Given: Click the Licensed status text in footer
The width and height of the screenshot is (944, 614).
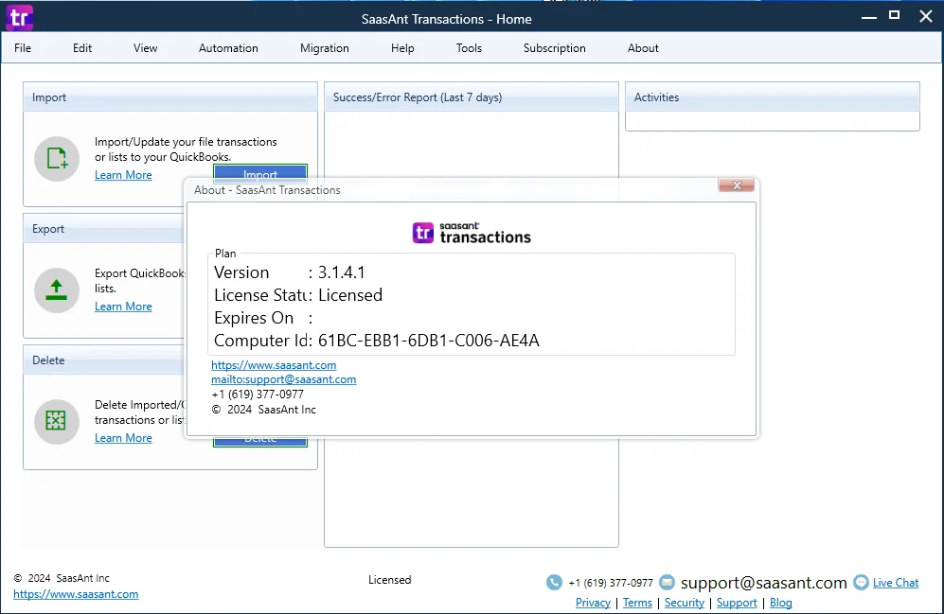Looking at the screenshot, I should pyautogui.click(x=390, y=580).
